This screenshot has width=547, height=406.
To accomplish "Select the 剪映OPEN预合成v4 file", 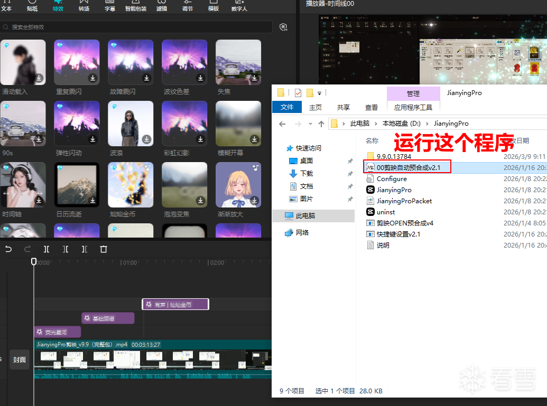I will (x=405, y=223).
